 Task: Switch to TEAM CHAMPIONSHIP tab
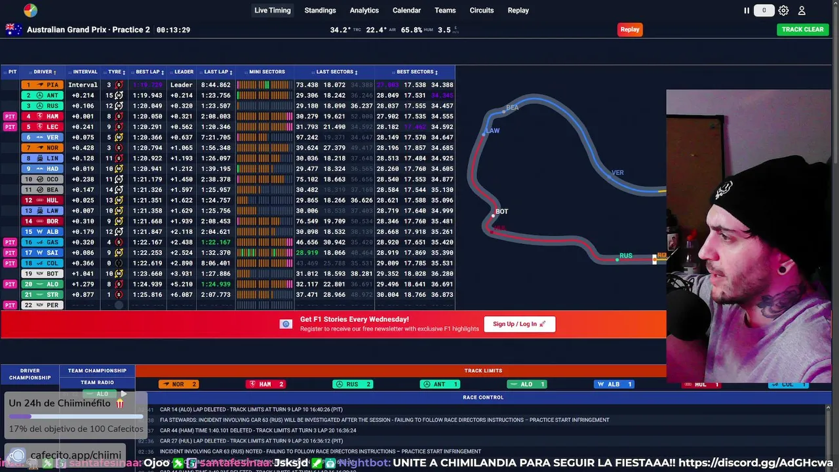point(97,371)
